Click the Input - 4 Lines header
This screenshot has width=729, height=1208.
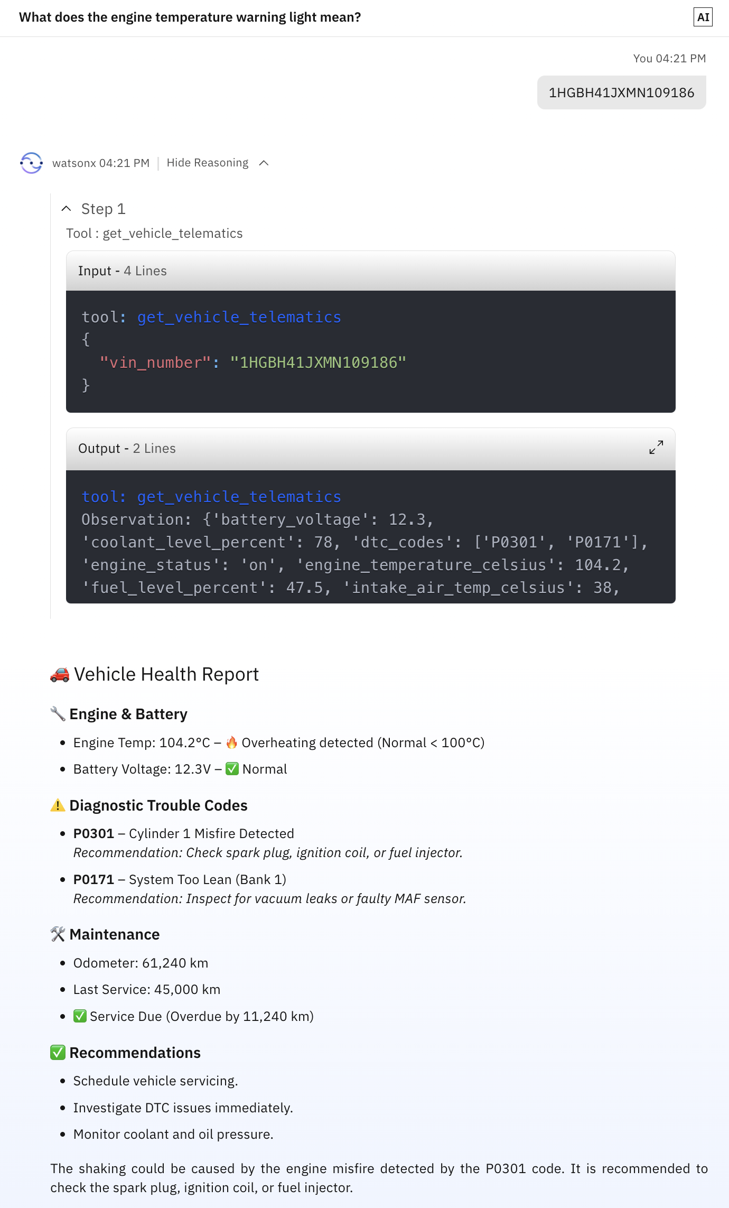click(370, 271)
